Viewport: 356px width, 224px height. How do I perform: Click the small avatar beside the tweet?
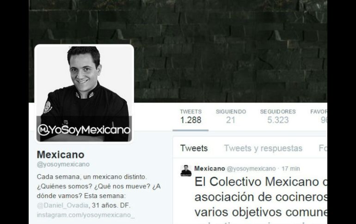186,170
